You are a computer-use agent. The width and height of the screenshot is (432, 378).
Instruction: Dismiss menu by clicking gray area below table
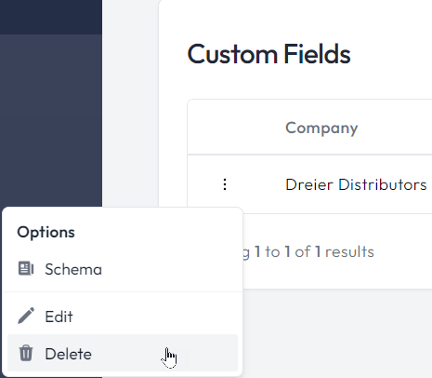click(x=337, y=333)
